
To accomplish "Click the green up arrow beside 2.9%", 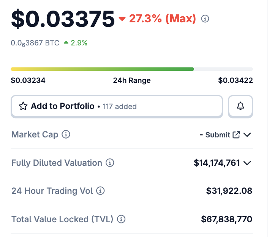I will pos(66,43).
